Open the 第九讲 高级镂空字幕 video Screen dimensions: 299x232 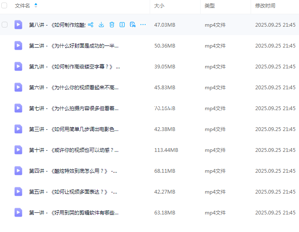(x=74, y=67)
